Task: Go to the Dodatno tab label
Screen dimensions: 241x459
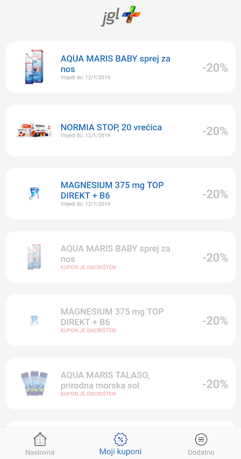Action: pyautogui.click(x=201, y=452)
